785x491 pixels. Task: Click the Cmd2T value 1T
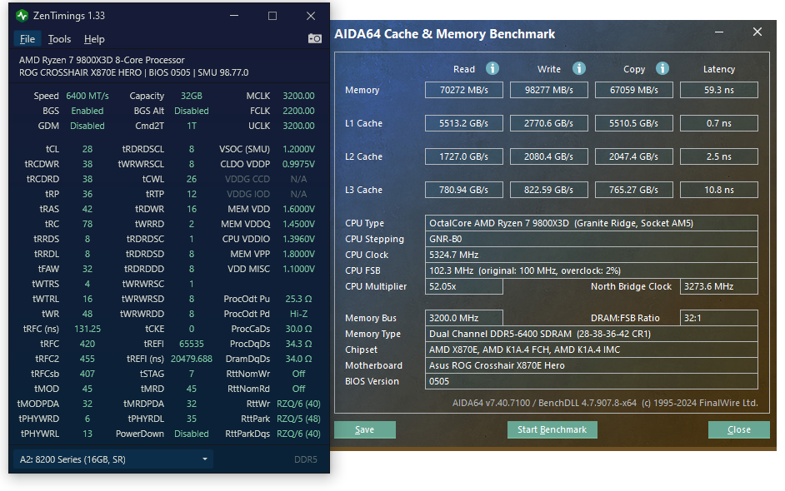point(191,126)
